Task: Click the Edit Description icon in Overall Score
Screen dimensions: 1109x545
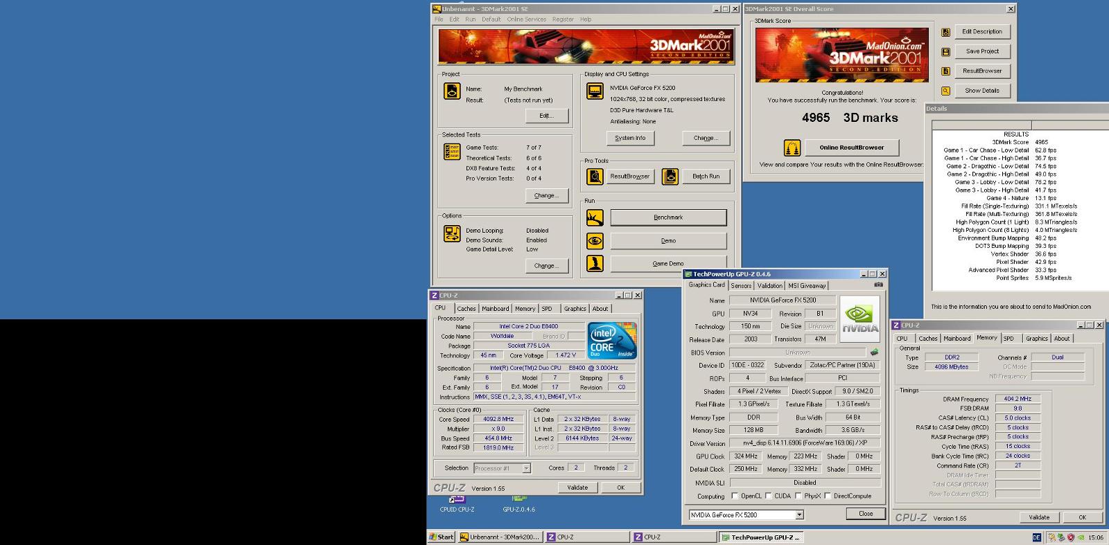Action: pyautogui.click(x=945, y=32)
